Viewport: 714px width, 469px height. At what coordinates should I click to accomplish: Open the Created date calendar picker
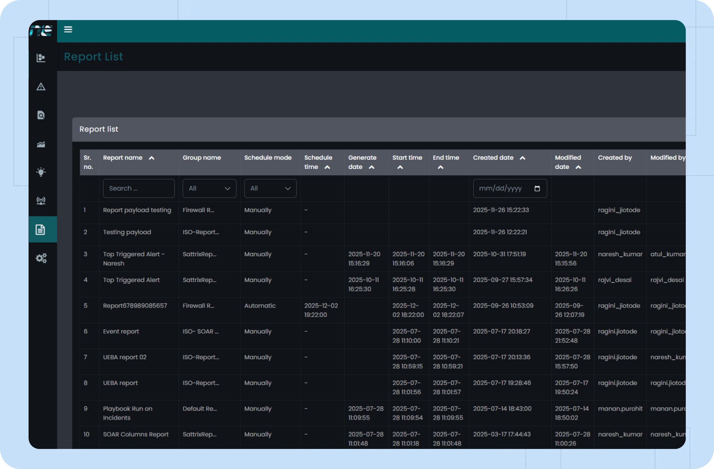point(537,189)
